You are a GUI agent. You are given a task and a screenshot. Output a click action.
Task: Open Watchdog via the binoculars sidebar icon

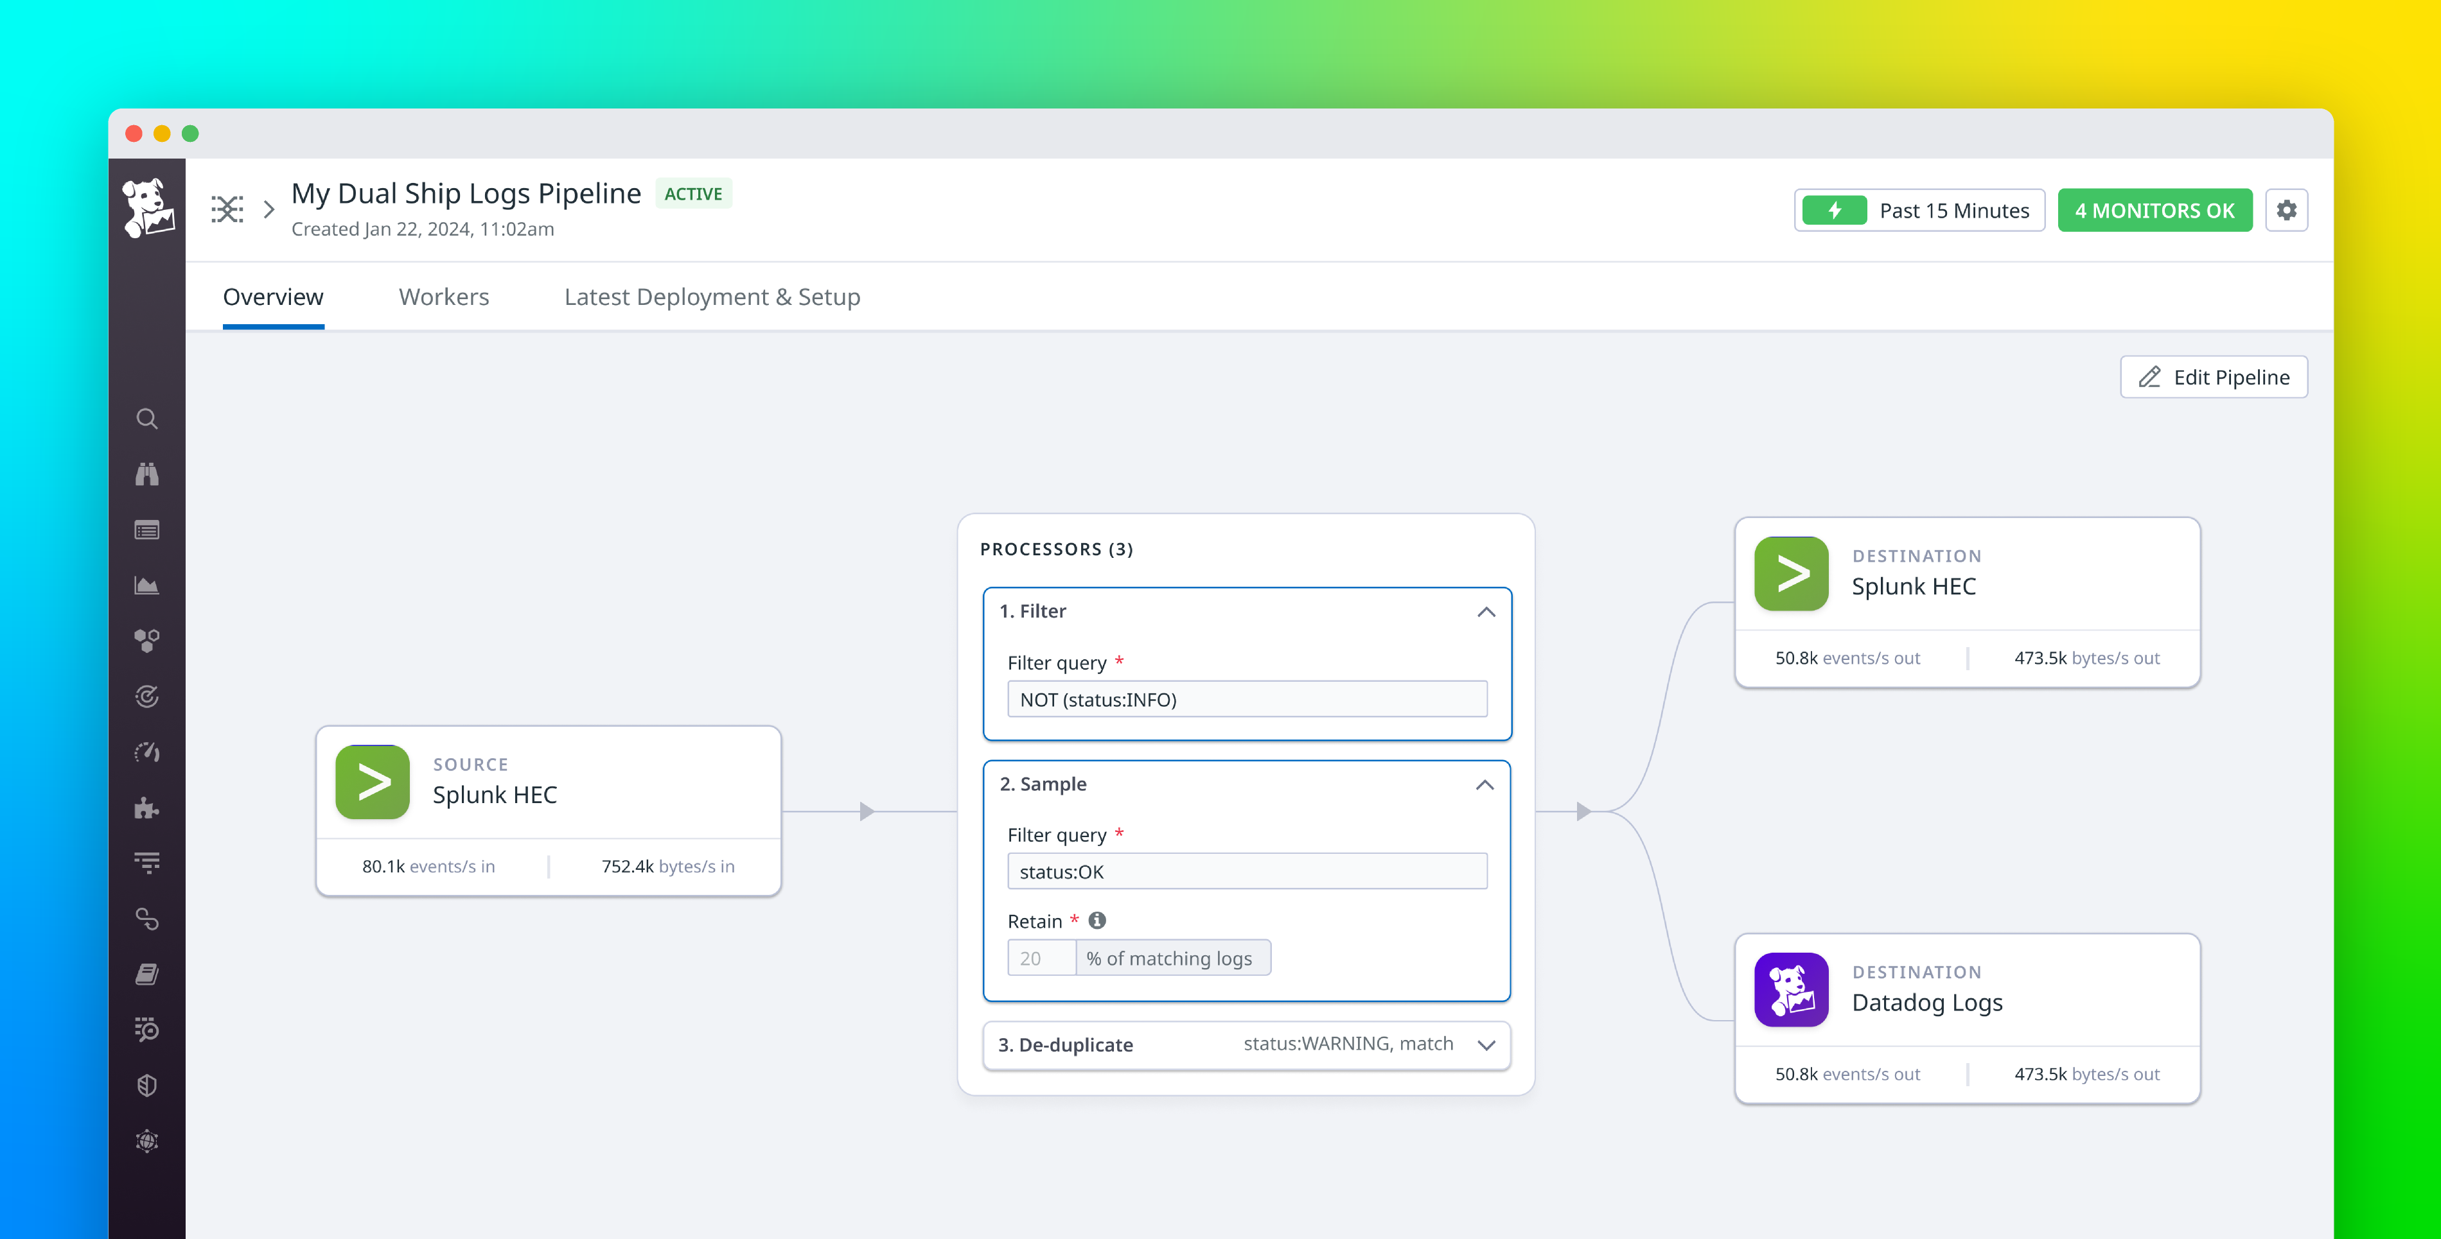pyautogui.click(x=148, y=474)
